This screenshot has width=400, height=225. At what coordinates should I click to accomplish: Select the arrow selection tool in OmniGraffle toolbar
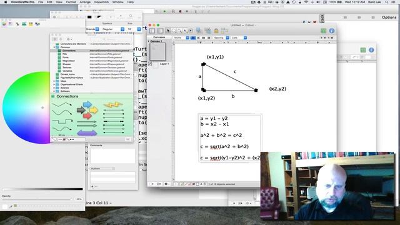click(x=168, y=31)
